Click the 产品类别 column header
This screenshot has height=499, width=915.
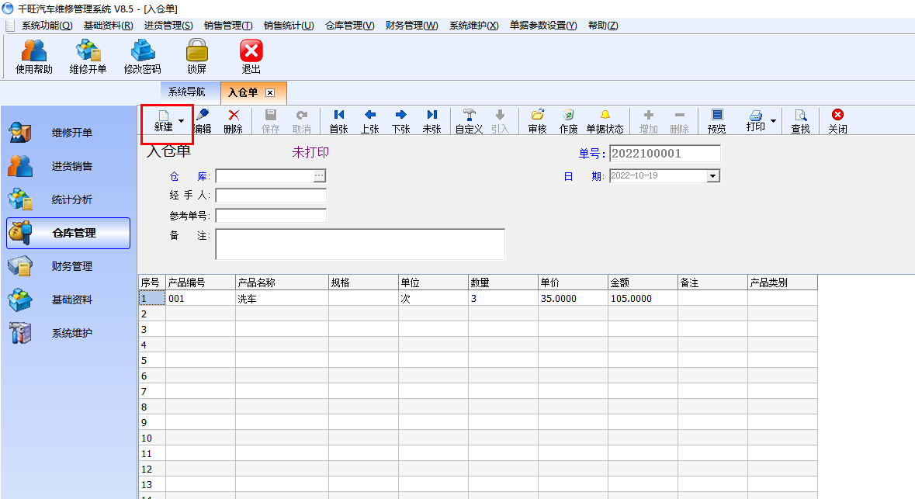(x=782, y=282)
